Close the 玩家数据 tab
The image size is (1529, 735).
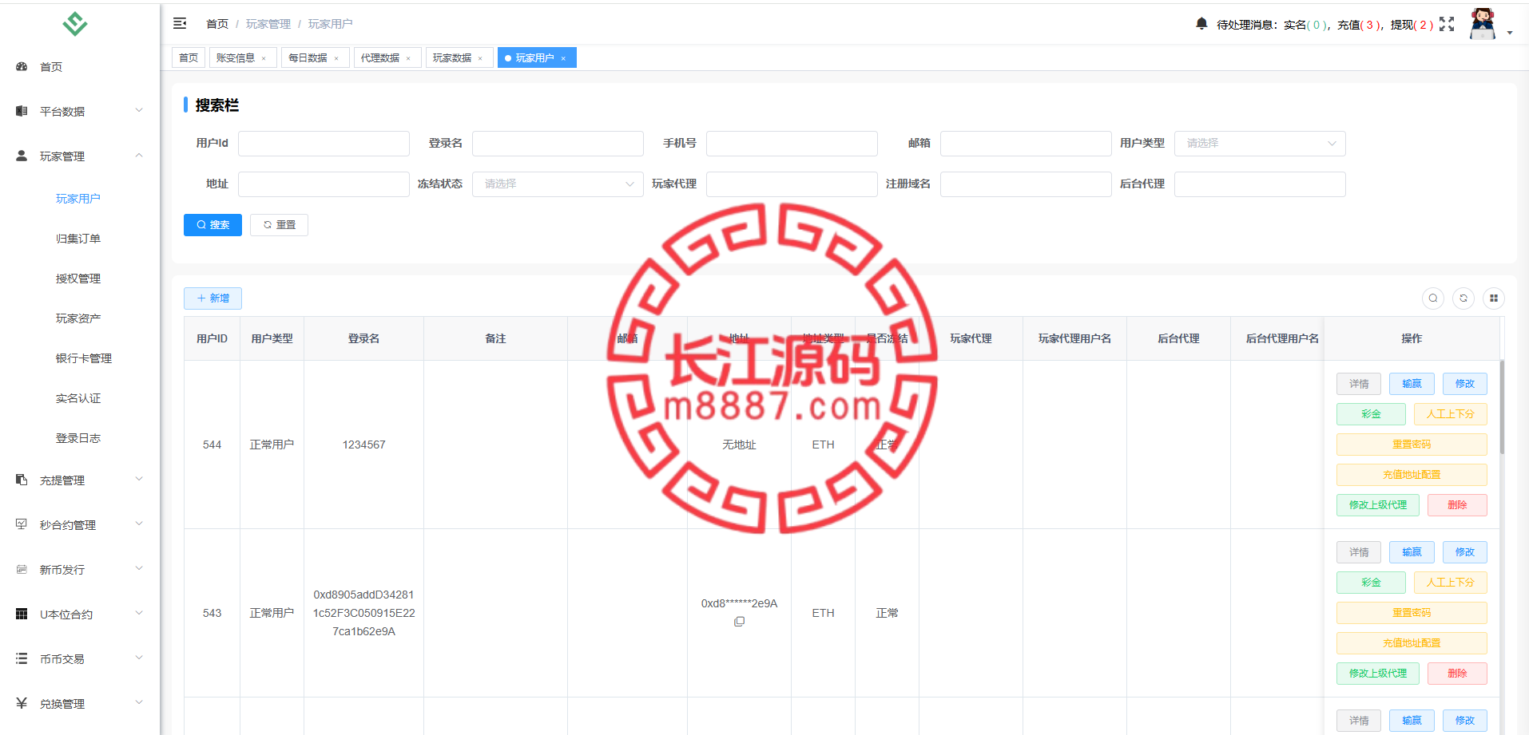[x=480, y=58]
